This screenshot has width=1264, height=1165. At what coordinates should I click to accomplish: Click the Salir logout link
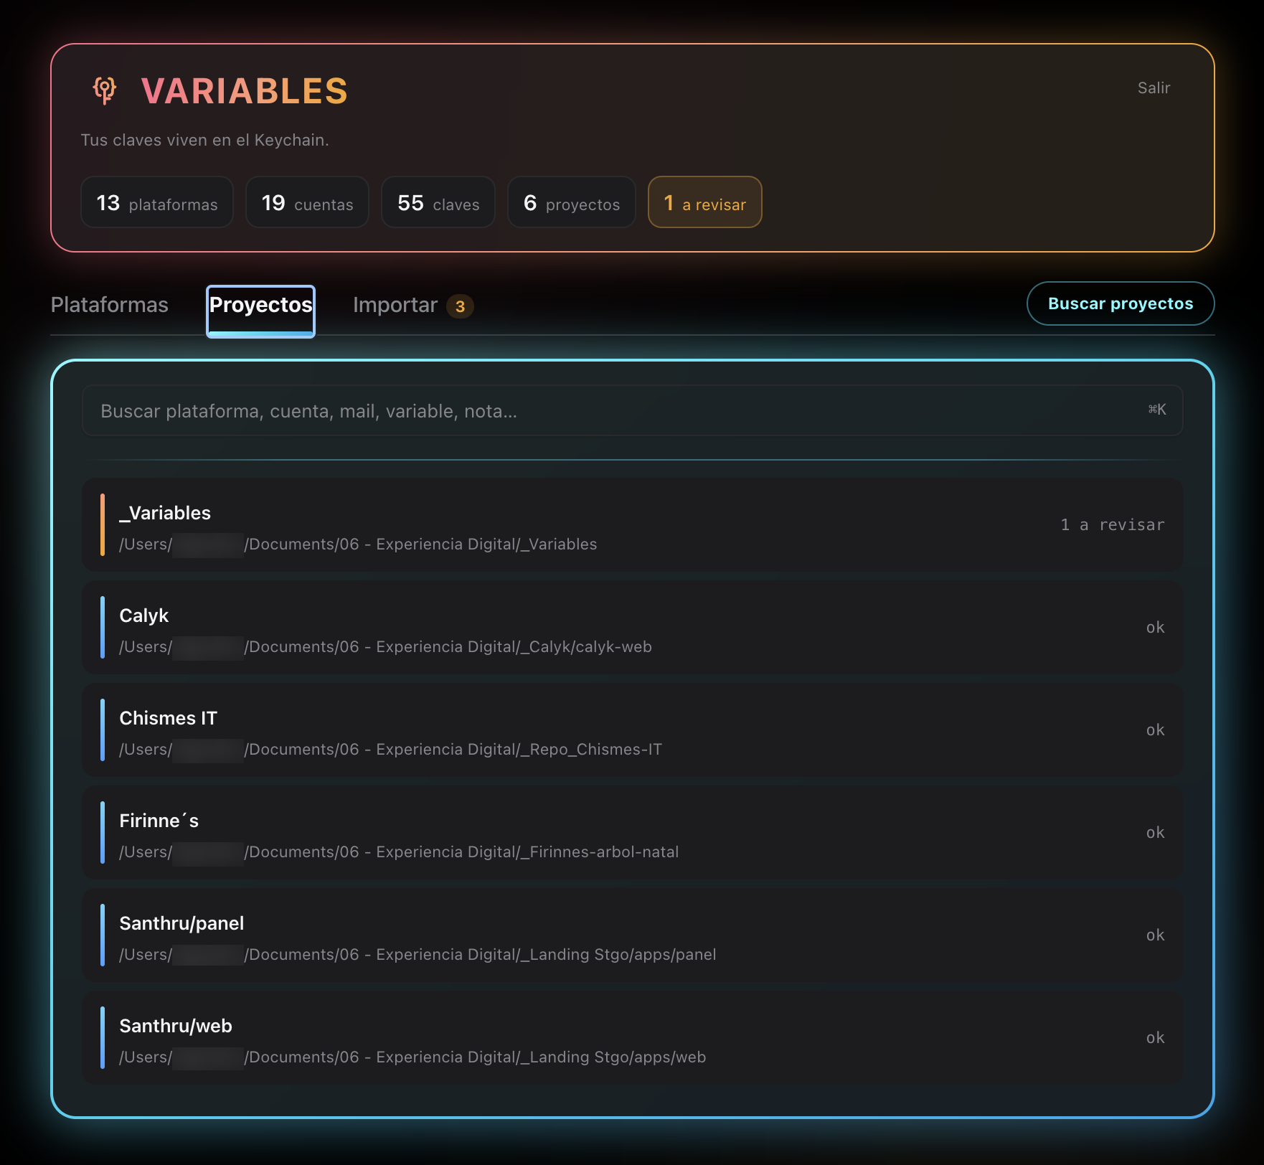1154,88
